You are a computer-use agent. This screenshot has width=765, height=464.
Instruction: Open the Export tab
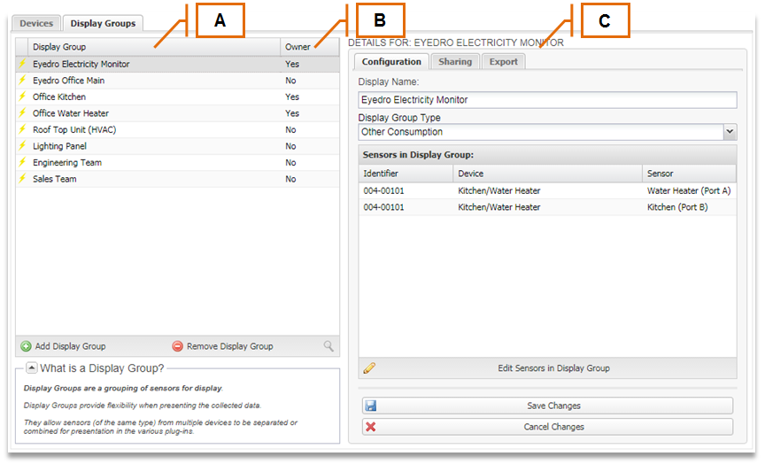click(x=504, y=61)
